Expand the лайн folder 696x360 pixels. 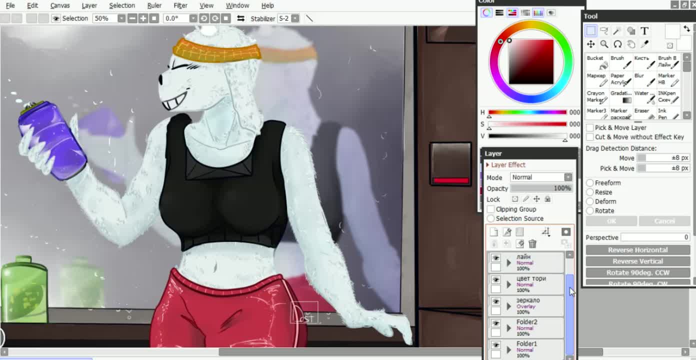508,262
